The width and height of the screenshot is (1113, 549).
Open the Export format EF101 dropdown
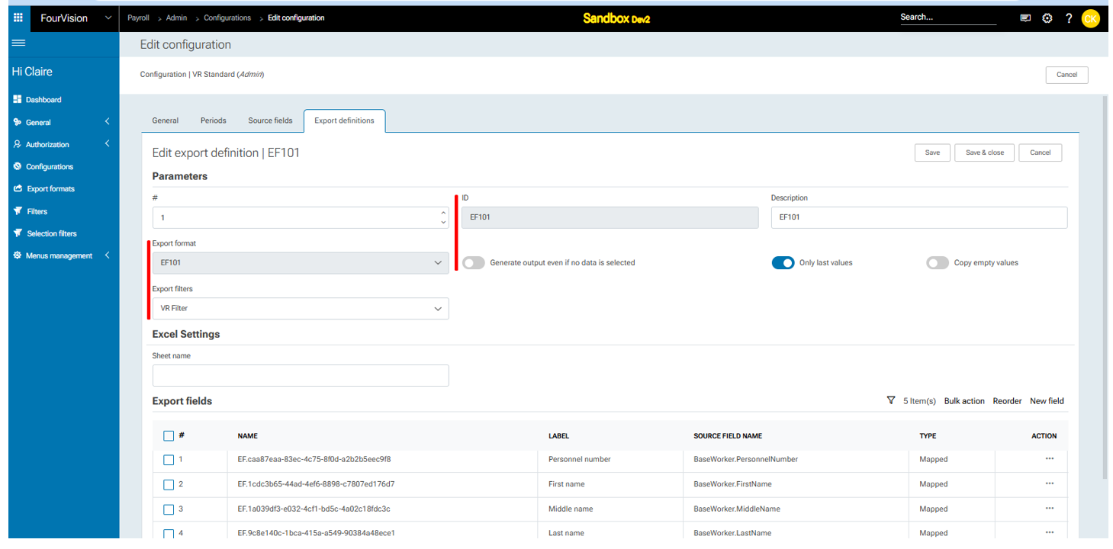click(x=301, y=263)
